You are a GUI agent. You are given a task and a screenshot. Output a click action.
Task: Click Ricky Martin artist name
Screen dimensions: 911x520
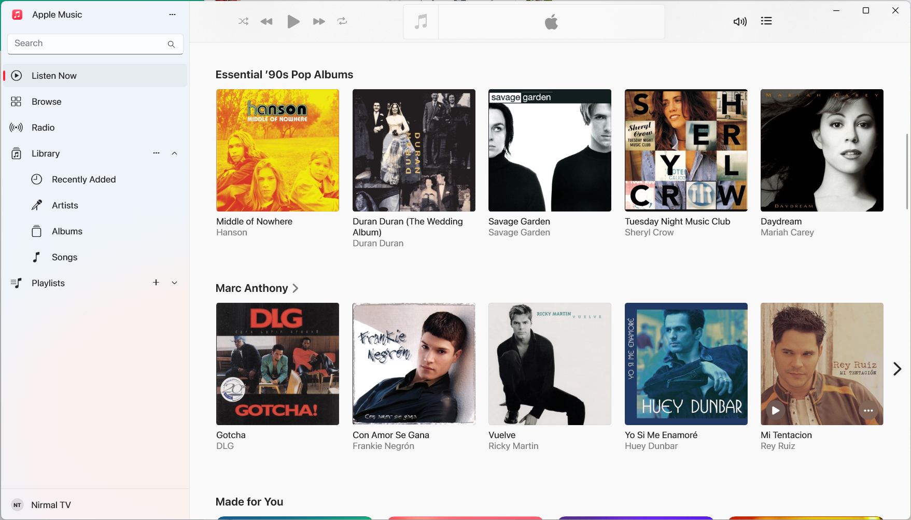pyautogui.click(x=513, y=446)
